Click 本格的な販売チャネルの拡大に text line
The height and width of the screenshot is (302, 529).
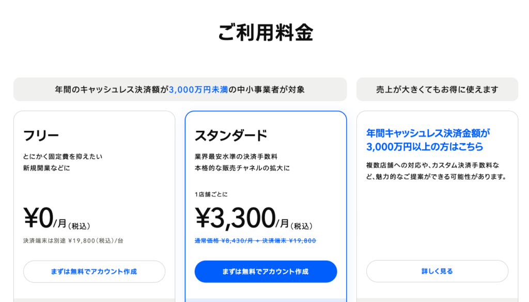[242, 168]
